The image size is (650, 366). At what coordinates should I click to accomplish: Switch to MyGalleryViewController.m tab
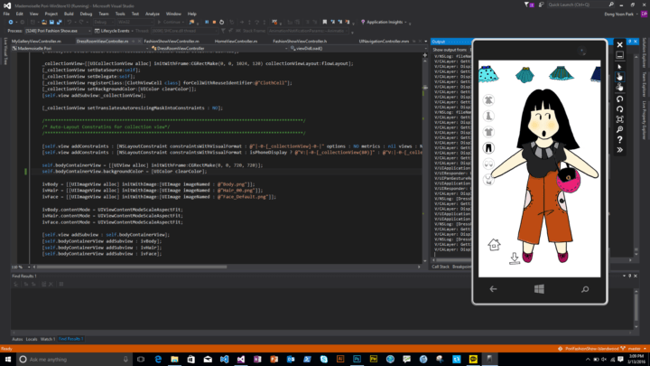36,42
